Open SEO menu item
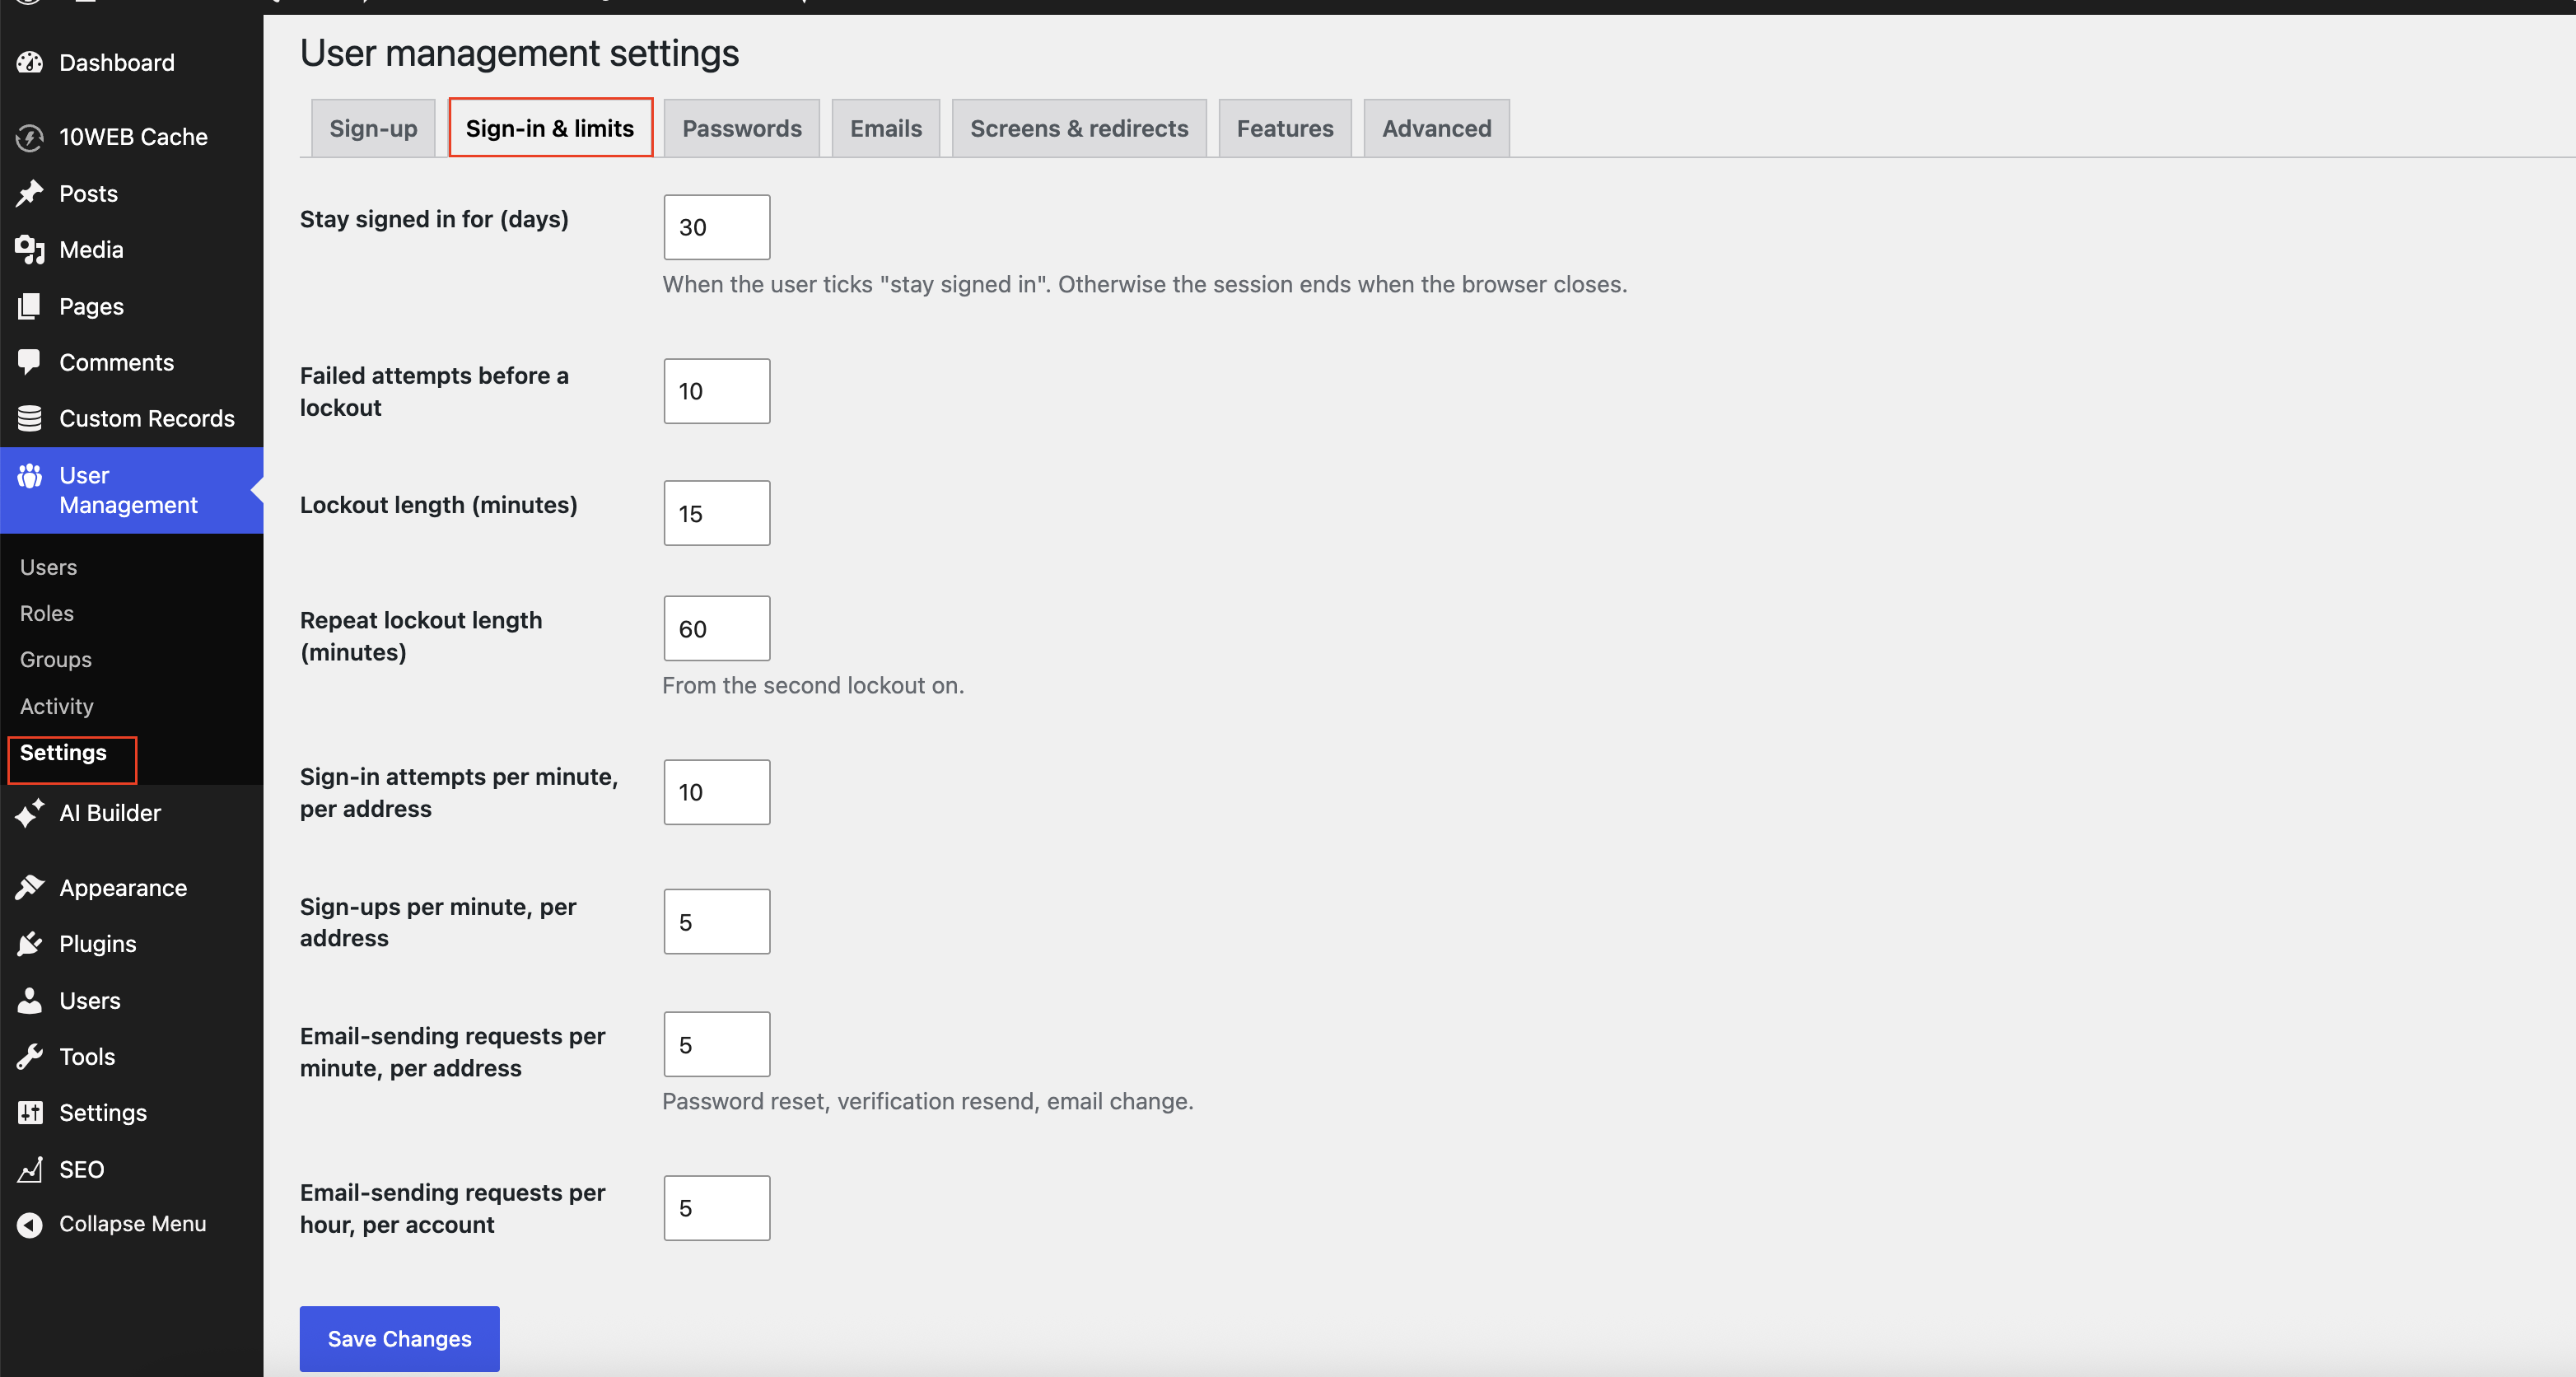 pyautogui.click(x=131, y=1169)
